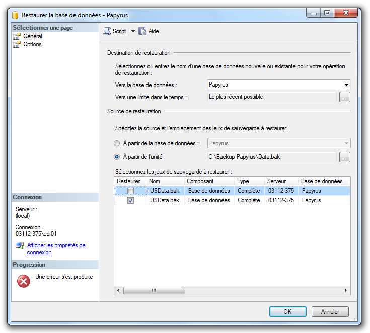Select 'À partir de la base de données' radio
Screen dimensions: 370x333
(117, 143)
